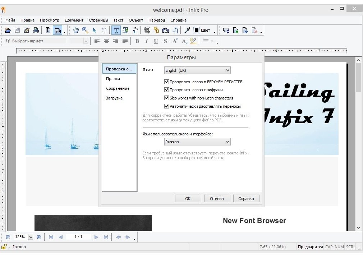Open the interface language Russian dropdown
Viewport: 363px width, 260px height.
[197, 142]
